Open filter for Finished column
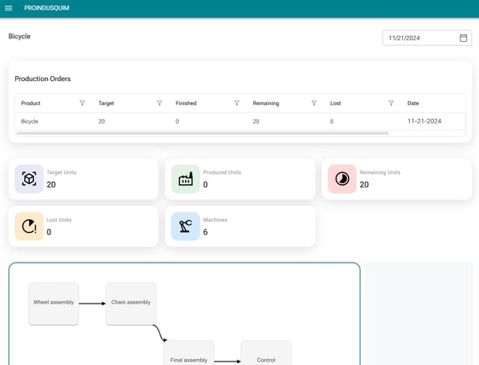479x365 pixels. [237, 103]
